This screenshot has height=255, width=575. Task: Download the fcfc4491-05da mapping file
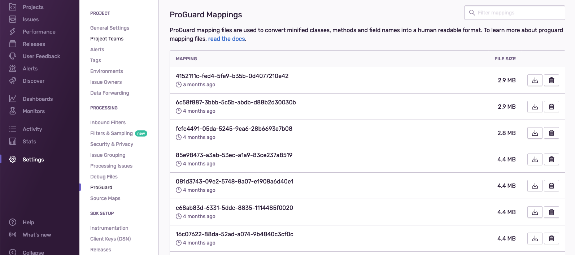[535, 133]
